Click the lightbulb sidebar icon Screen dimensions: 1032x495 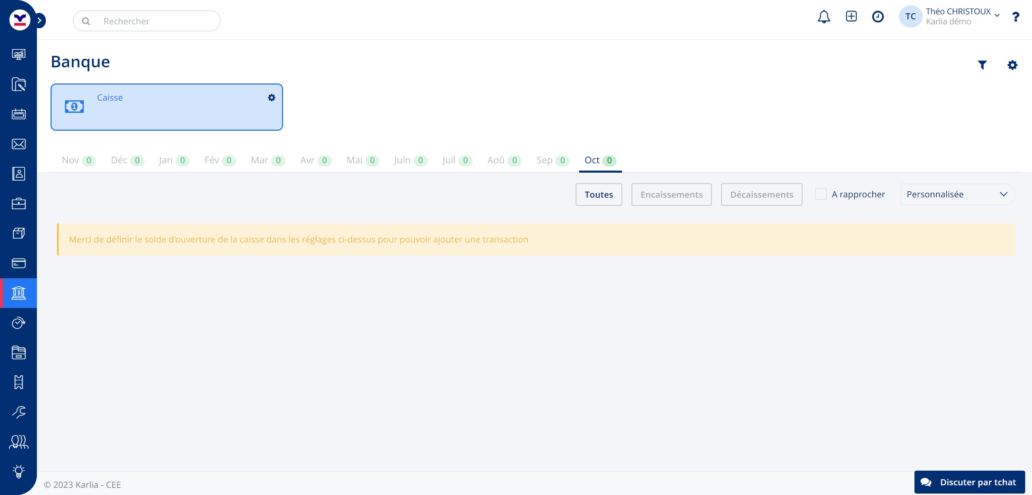pos(18,471)
